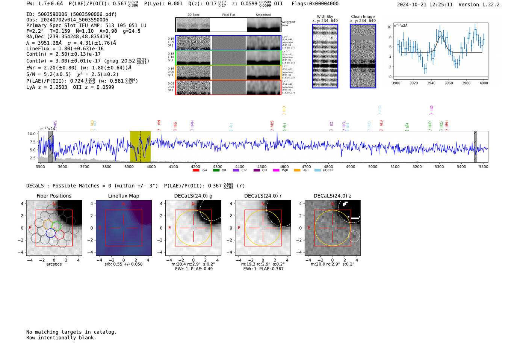Viewport: 526px width, 358px height.
Task: Click the MgII magenta legend swatch
Action: coord(276,171)
